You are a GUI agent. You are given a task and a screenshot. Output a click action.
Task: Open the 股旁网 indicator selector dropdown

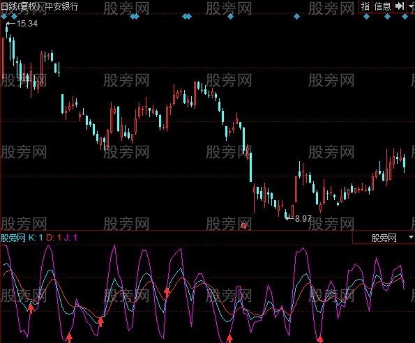(x=384, y=238)
